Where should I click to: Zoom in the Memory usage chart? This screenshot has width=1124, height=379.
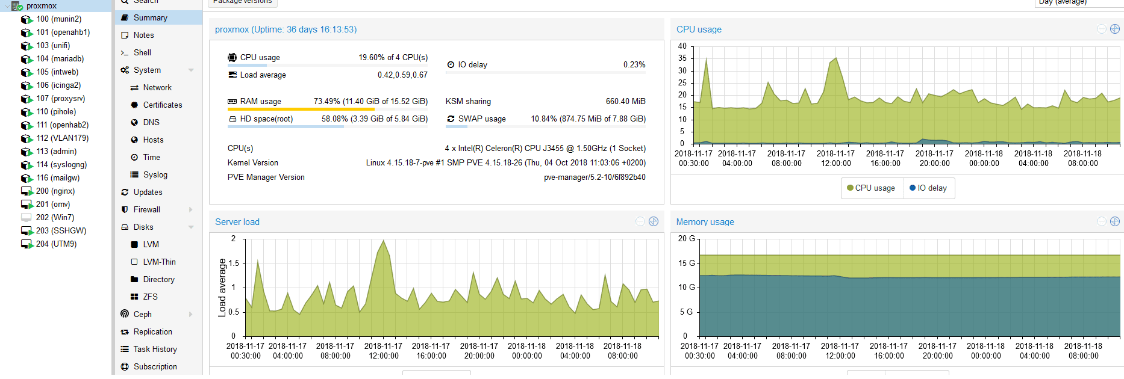tap(1115, 221)
